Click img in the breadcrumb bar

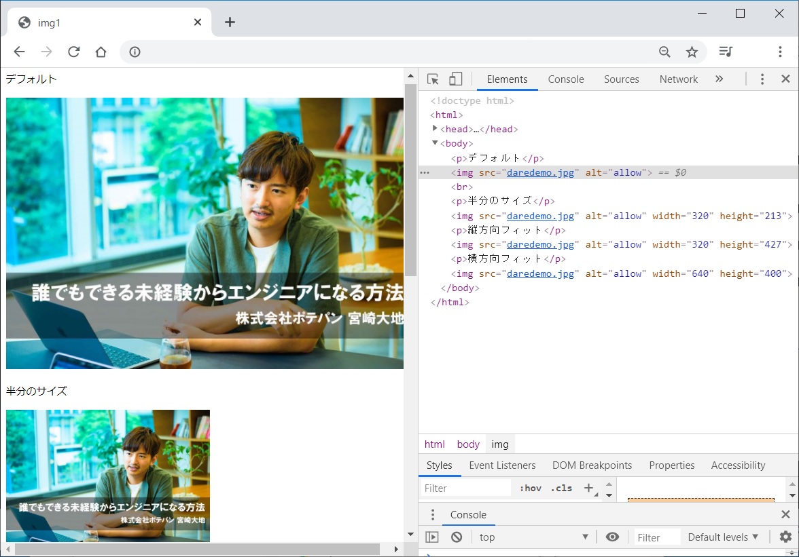500,444
